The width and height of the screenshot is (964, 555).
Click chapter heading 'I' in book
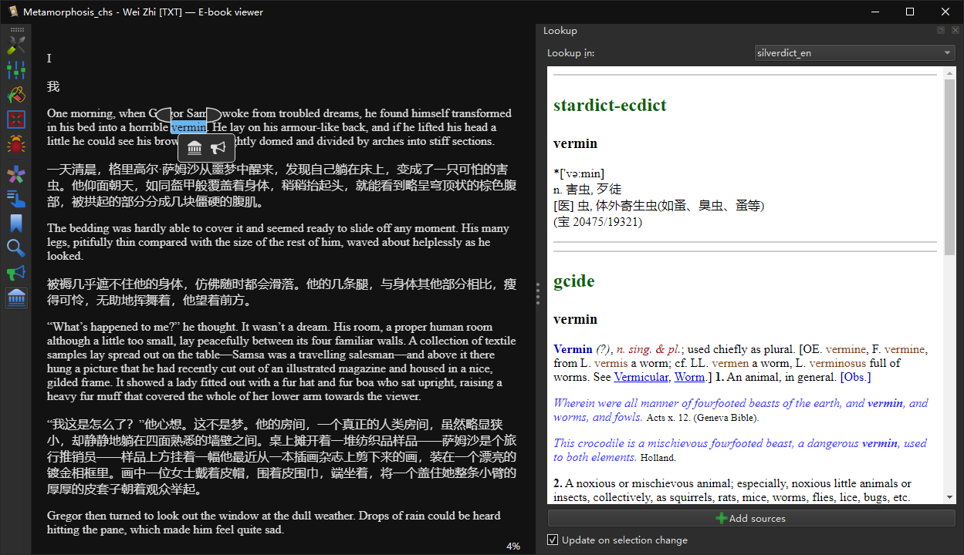[x=49, y=59]
